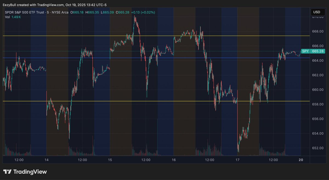Click the +0.13 (+0.02%) change value

click(x=143, y=12)
